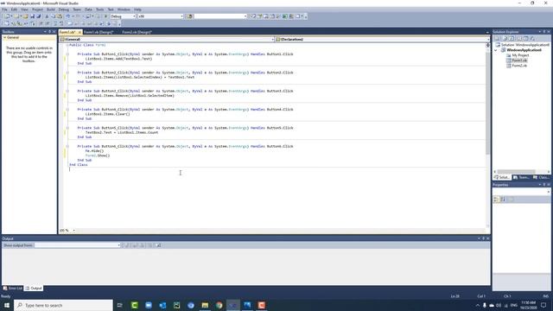Click the Cut toolbar icon
Image resolution: width=553 pixels, height=311 pixels.
point(47,16)
